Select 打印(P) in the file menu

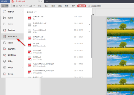tap(12, 43)
